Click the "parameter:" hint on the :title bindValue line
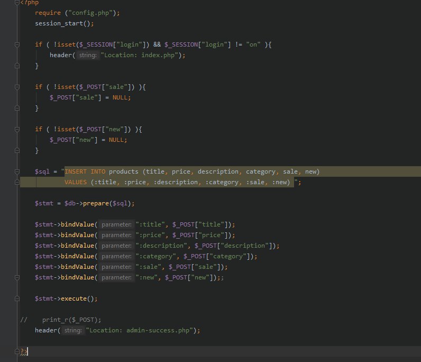The width and height of the screenshot is (421, 362). tap(116, 224)
